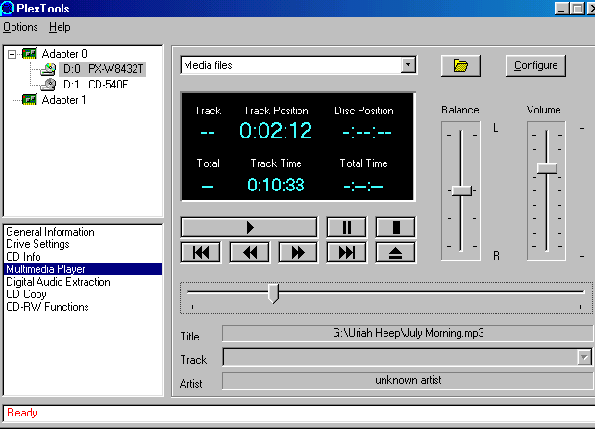Click the D:0 drive disc icon
This screenshot has height=429, width=595.
(x=48, y=69)
